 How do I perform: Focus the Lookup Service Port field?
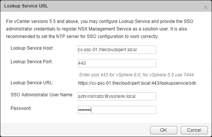coord(117,63)
